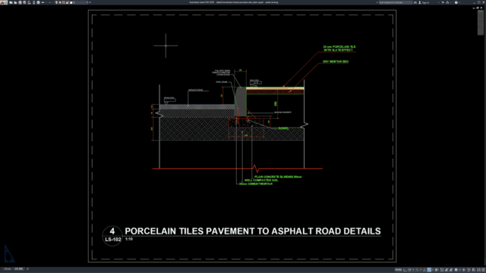Select the PLAIN CONCRETE BLINDING 50mm label
486x273 pixels.
coord(278,177)
